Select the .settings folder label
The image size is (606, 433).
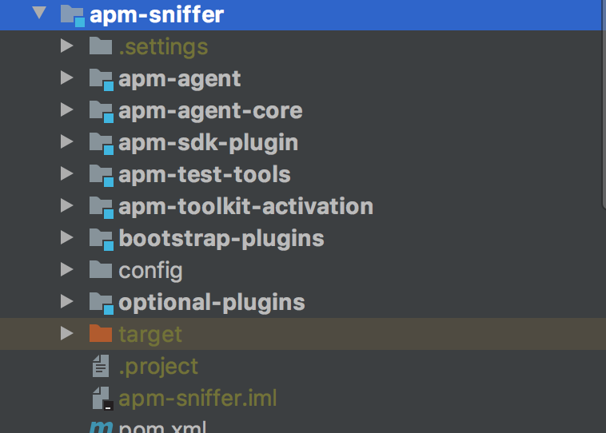pyautogui.click(x=163, y=46)
